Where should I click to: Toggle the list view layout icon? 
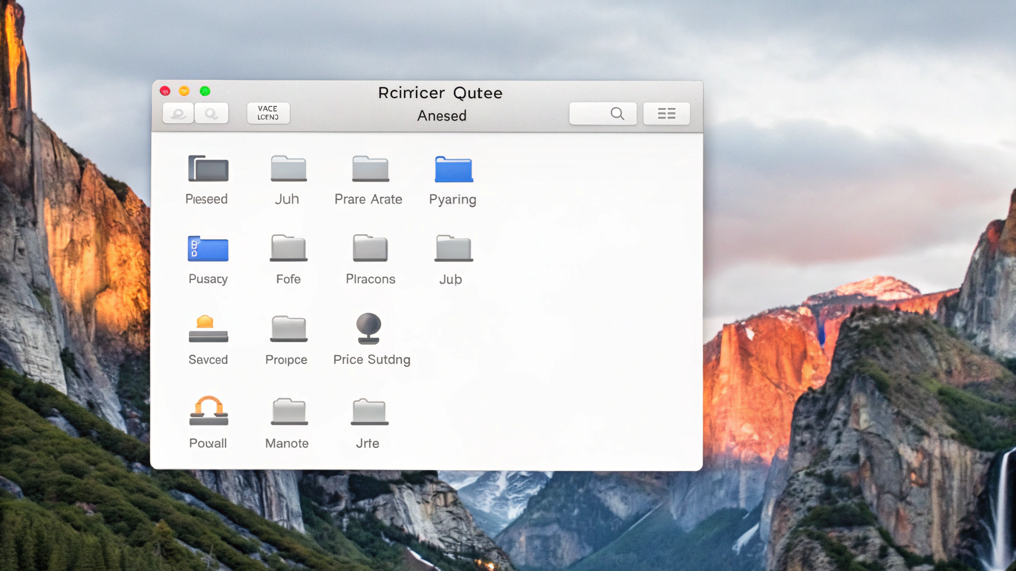tap(666, 113)
